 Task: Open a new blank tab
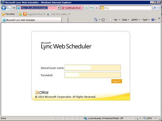pyautogui.click(x=65, y=20)
